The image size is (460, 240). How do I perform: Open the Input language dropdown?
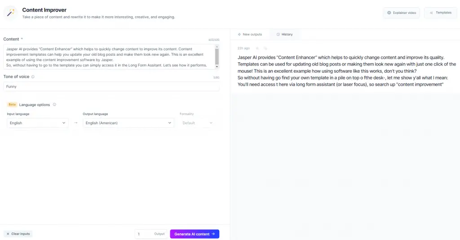38,123
